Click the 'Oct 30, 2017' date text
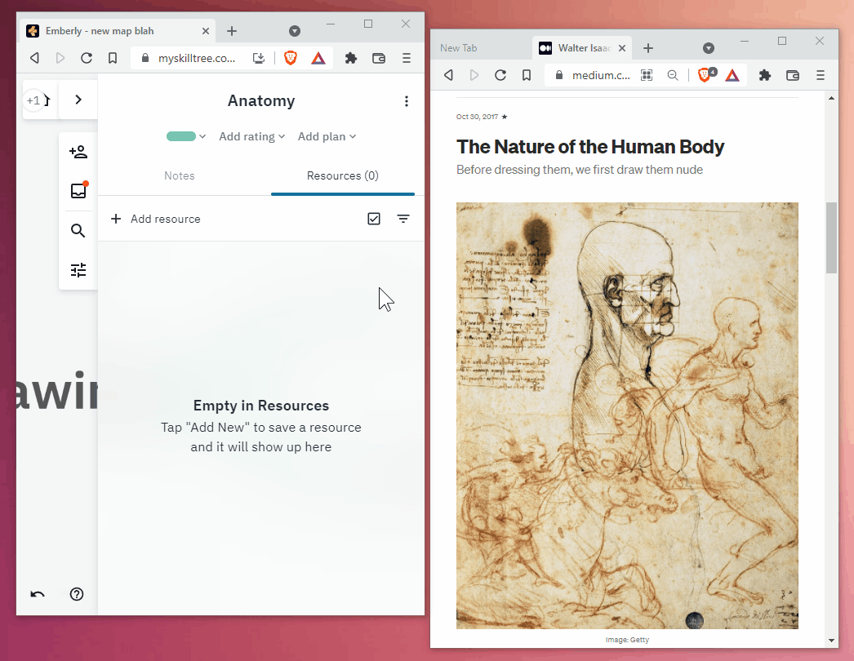The image size is (854, 661). pyautogui.click(x=477, y=117)
